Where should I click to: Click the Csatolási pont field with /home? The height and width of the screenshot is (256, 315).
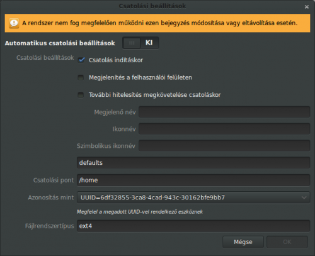pyautogui.click(x=193, y=180)
